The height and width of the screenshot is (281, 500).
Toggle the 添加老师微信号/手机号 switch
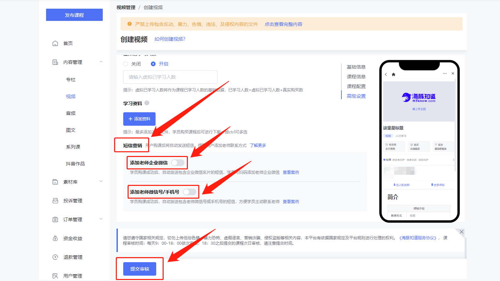190,192
